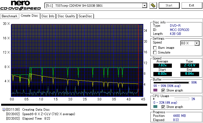Select the Create Disc tab
The height and width of the screenshot is (123, 203).
29,16
